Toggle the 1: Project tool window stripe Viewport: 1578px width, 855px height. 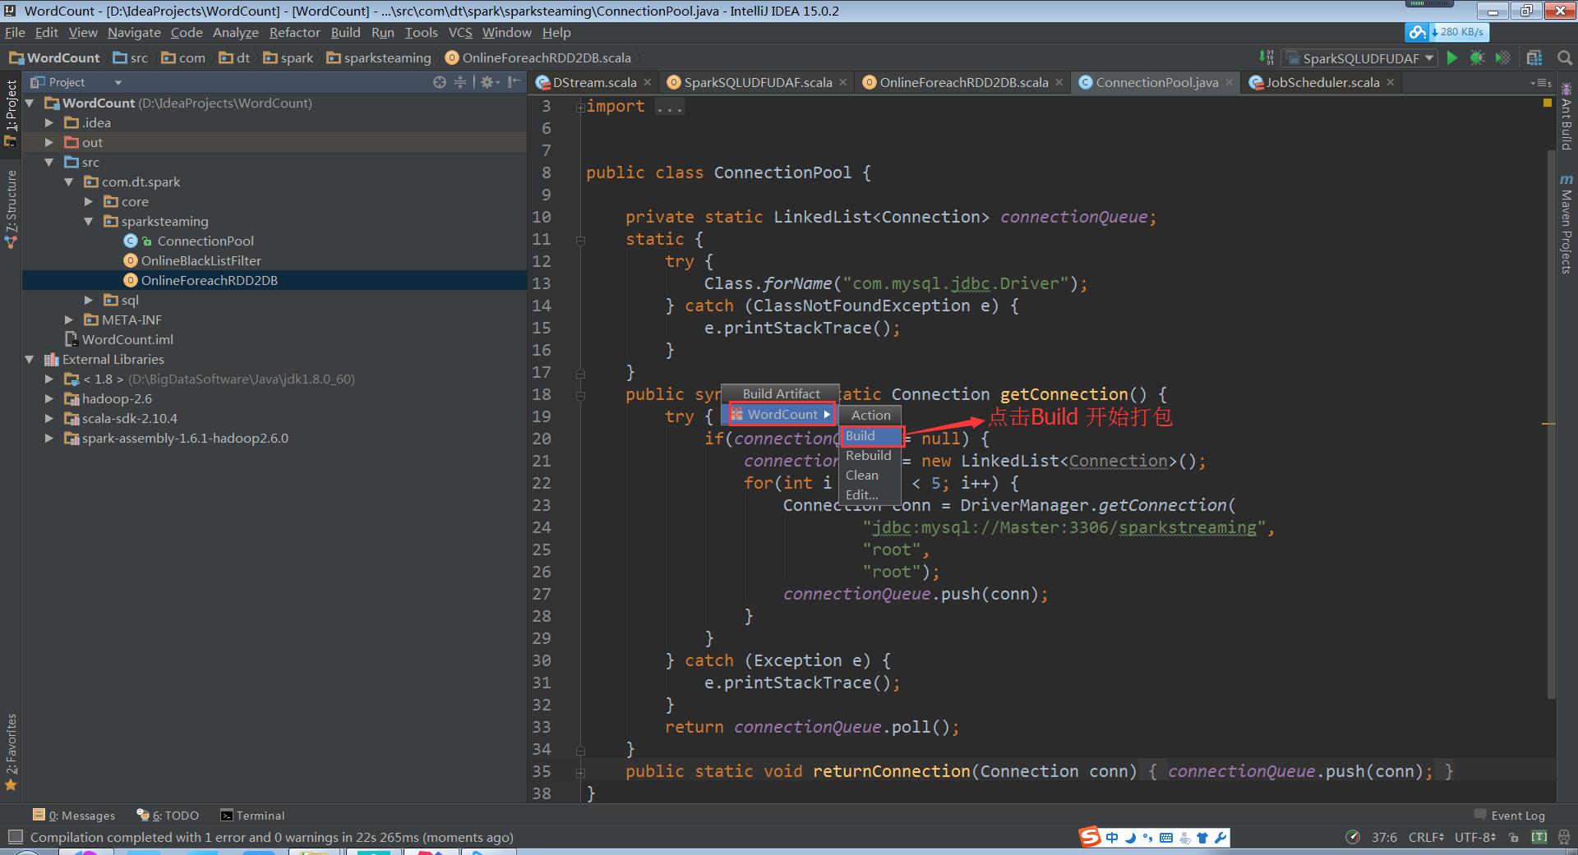11,113
